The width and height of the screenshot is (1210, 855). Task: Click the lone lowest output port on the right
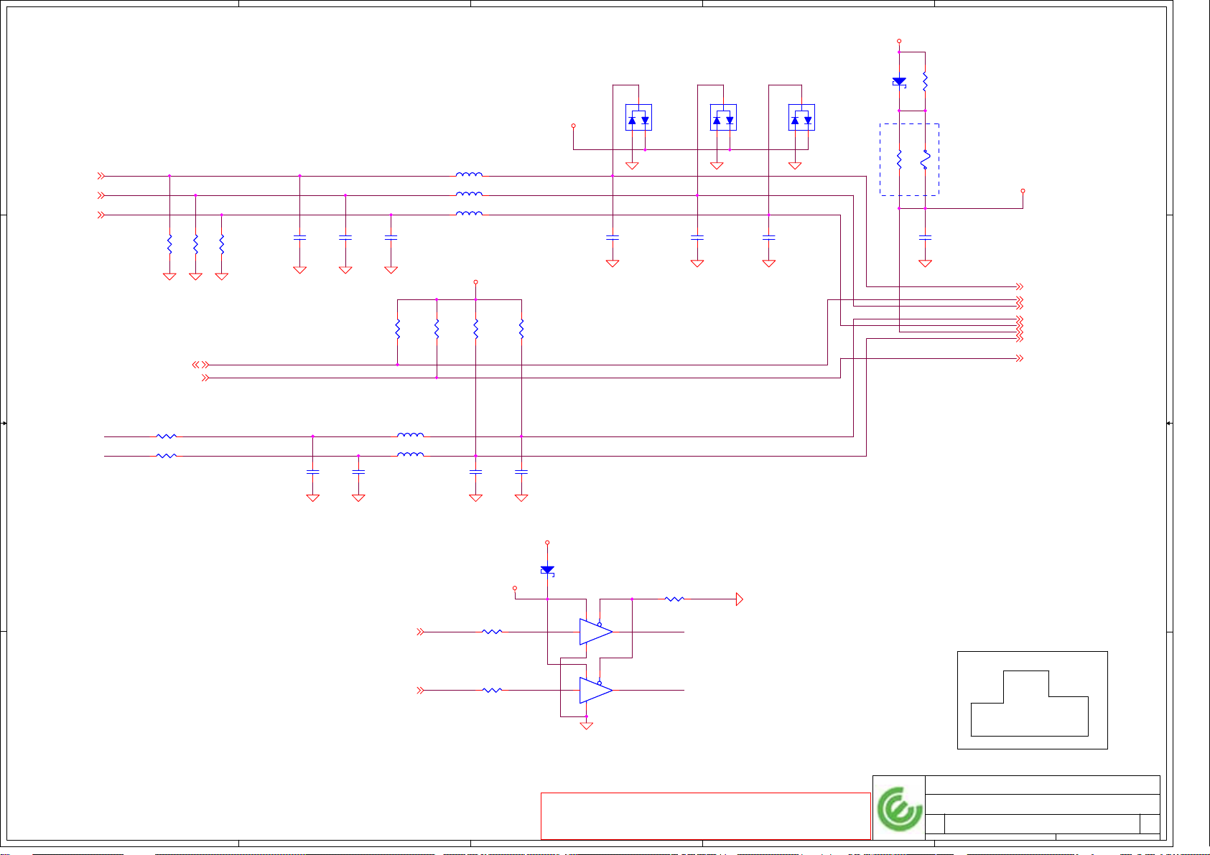click(1019, 358)
